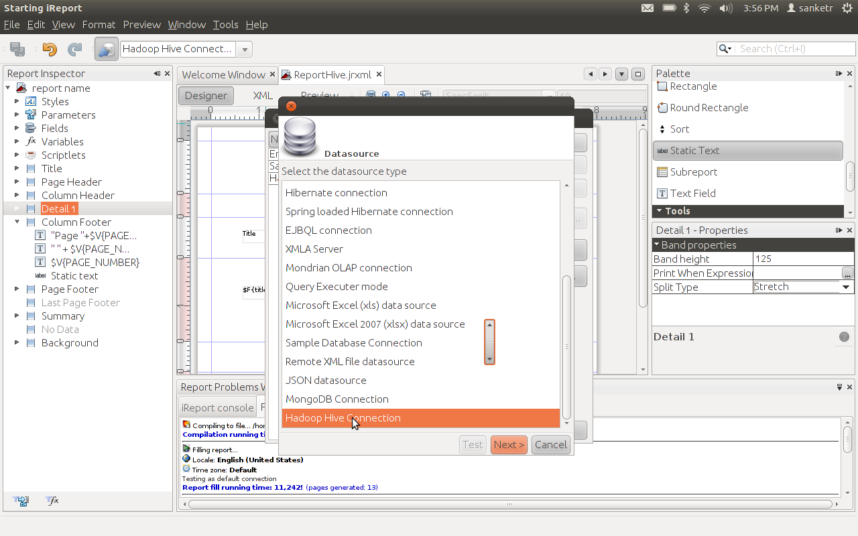Select the MongoDB Connection datasource type
The image size is (858, 536).
click(338, 399)
